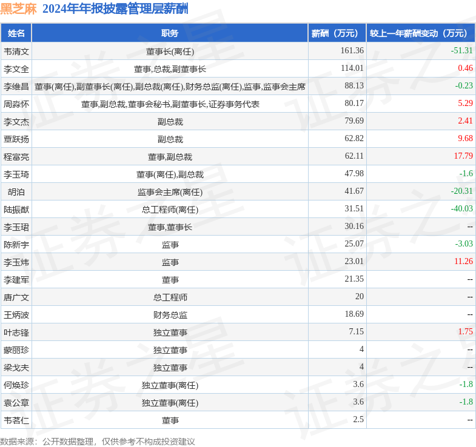This screenshot has width=476, height=447.
Task: Click the 黑芝麻 title text
Action: pos(18,9)
